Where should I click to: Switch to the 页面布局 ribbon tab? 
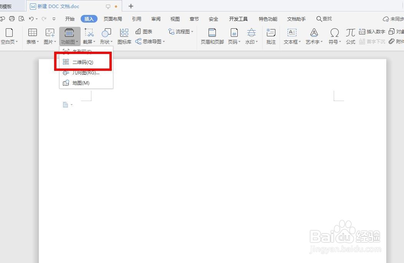tap(113, 19)
